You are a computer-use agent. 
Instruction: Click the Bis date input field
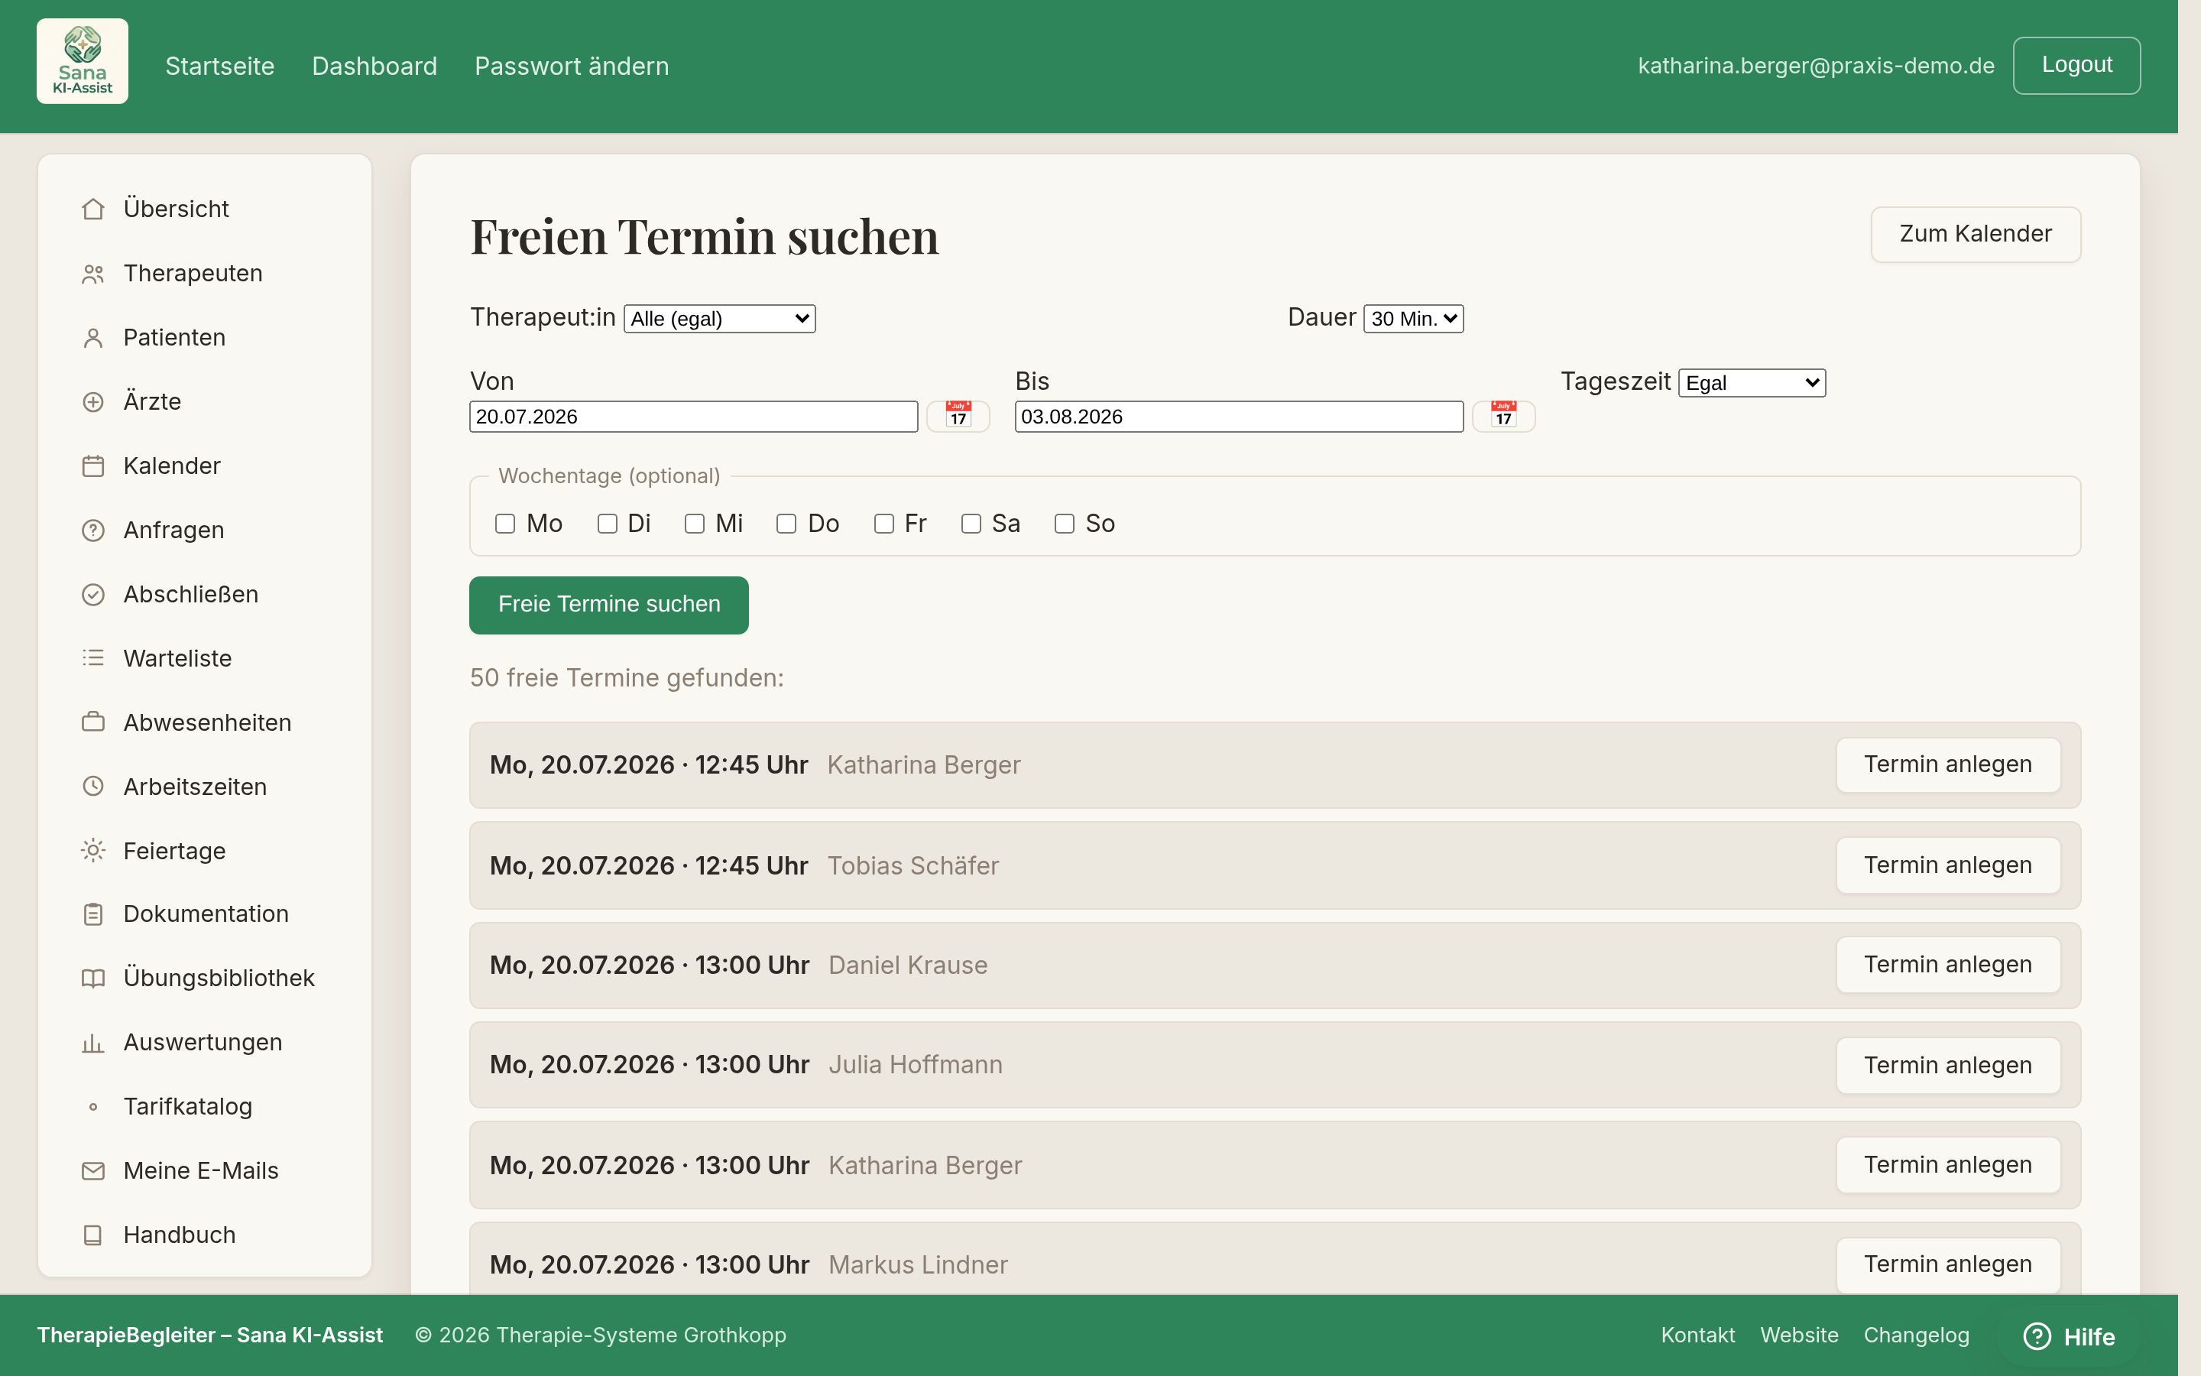tap(1239, 417)
